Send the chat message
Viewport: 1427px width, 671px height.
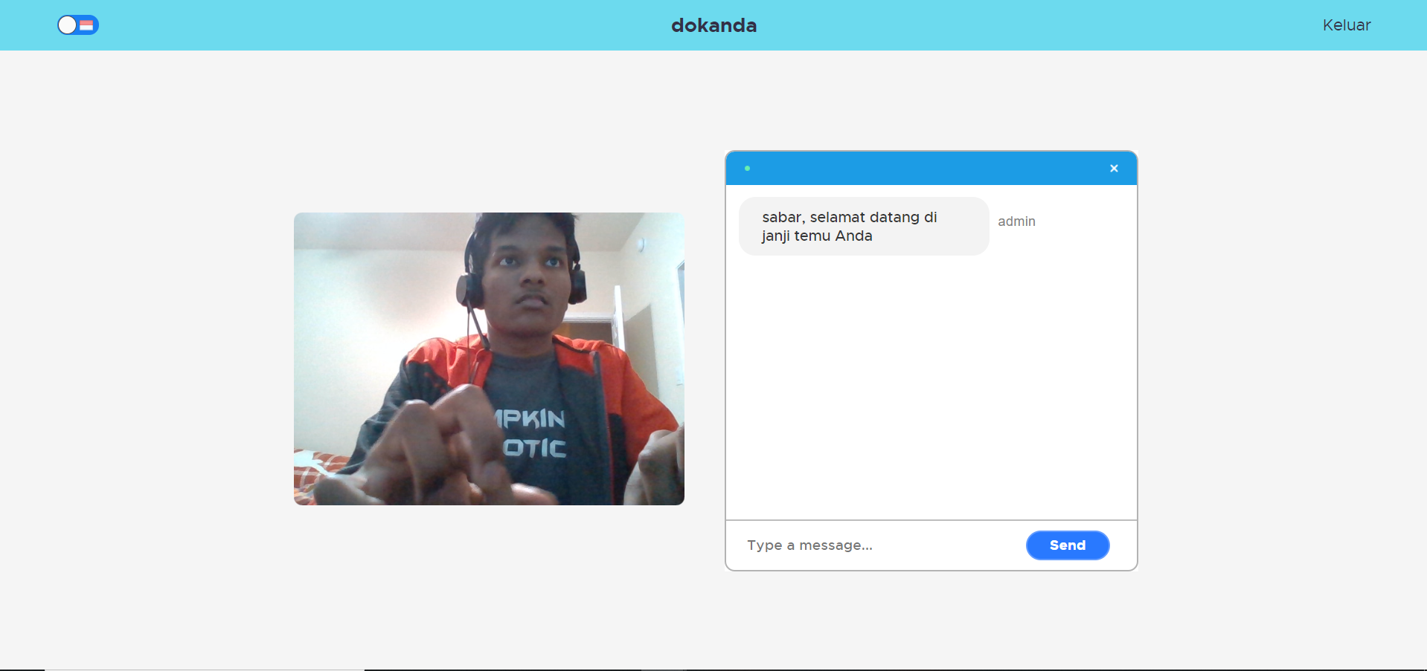pyautogui.click(x=1068, y=545)
